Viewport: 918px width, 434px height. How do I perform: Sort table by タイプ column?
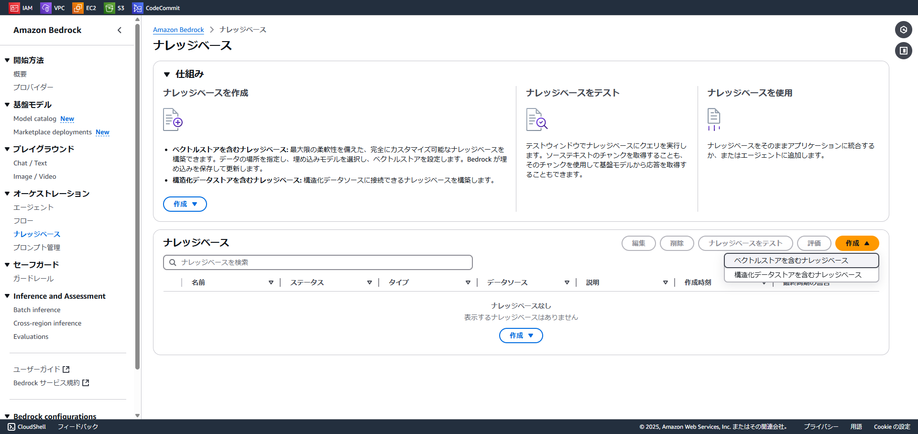(468, 282)
